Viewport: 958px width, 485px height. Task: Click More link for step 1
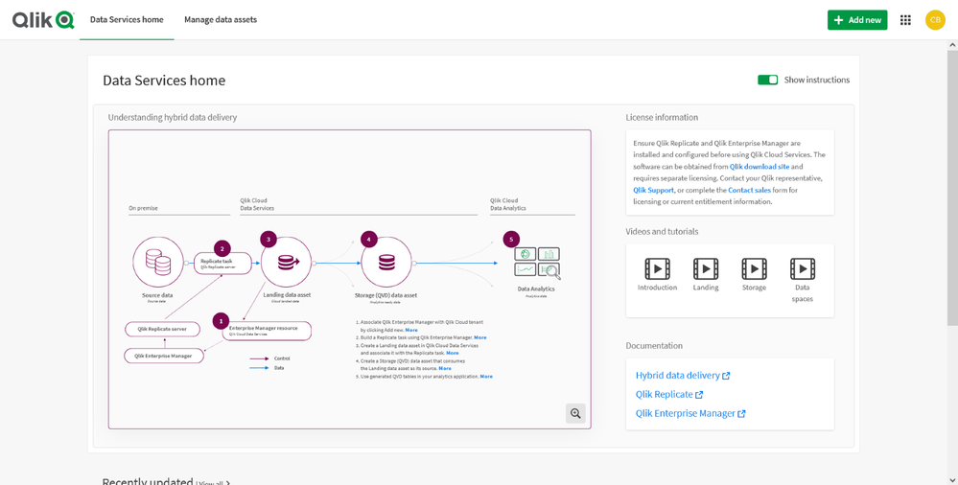(x=411, y=330)
